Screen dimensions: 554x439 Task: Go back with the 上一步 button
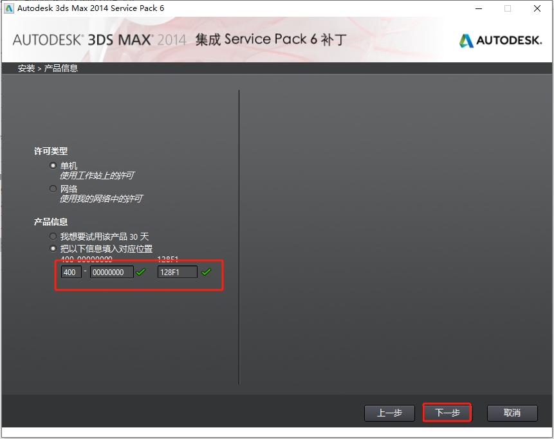click(x=389, y=413)
